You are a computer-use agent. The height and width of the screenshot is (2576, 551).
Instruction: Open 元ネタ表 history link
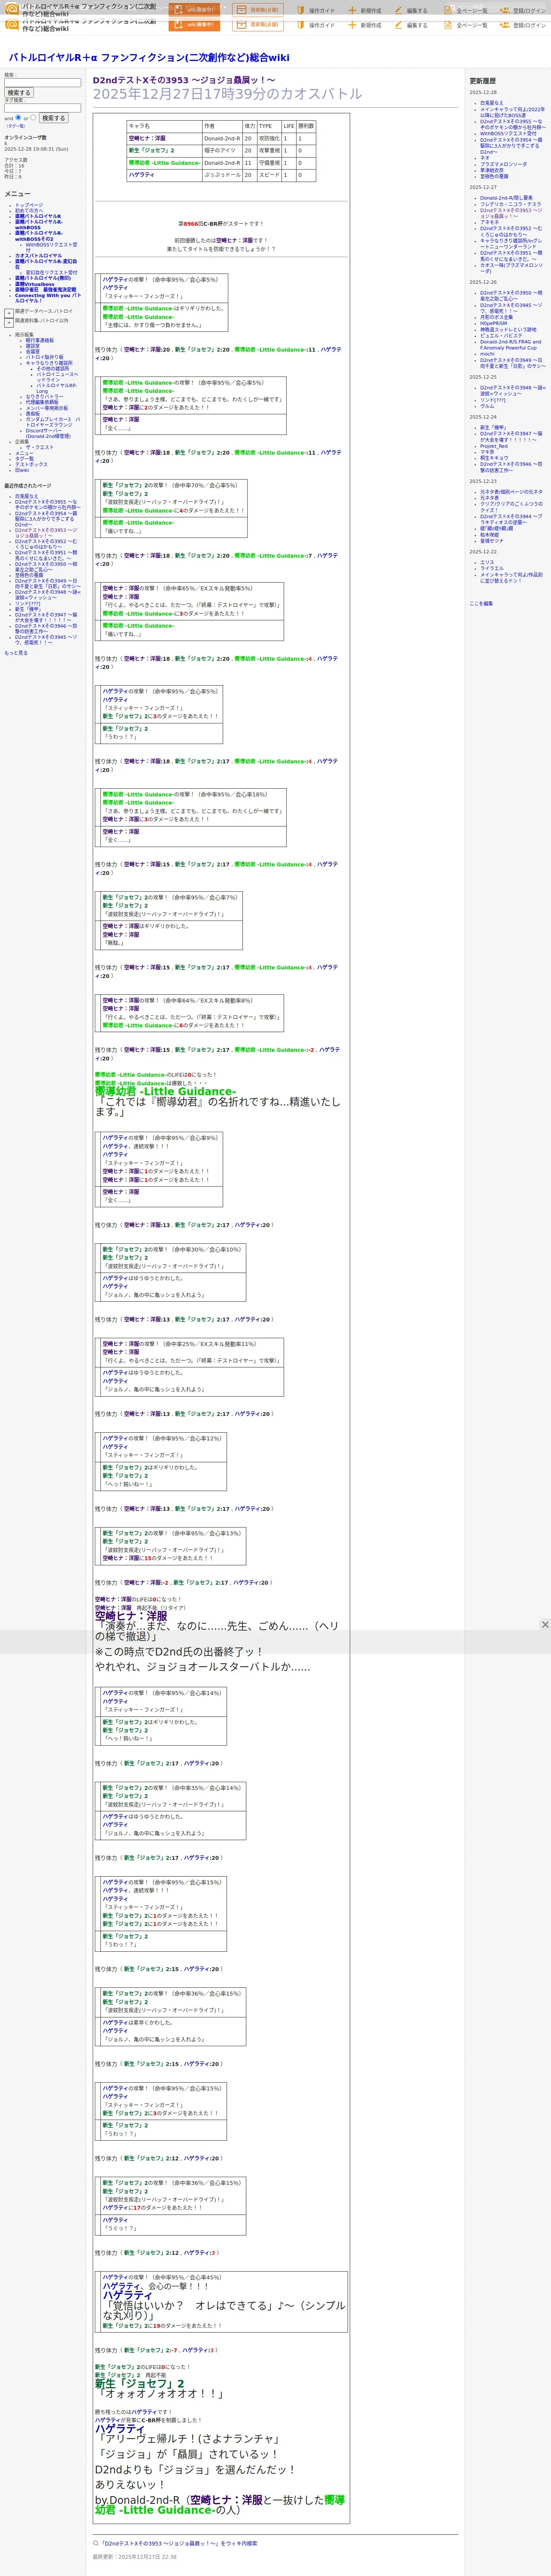point(490,498)
